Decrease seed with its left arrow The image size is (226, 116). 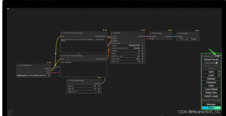[113, 46]
